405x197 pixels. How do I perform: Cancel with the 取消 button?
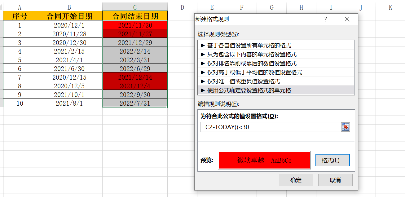point(335,180)
